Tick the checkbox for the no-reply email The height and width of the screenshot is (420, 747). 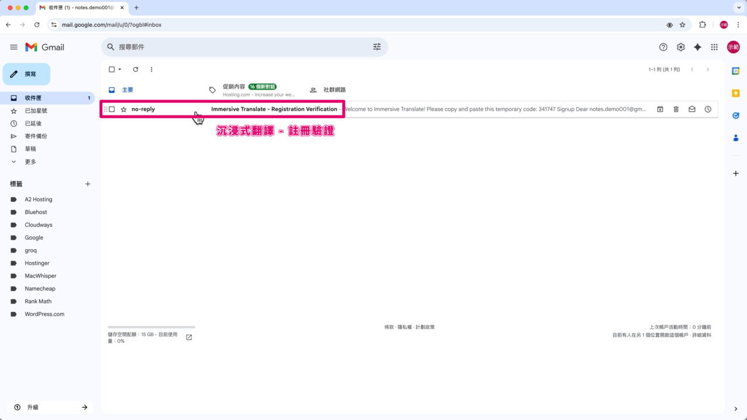112,109
